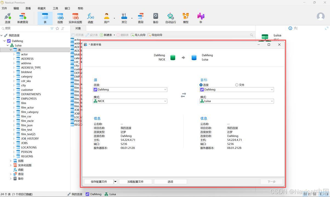Click the star favorites icon in sidebar
The height and width of the screenshot is (197, 330).
tap(57, 28)
